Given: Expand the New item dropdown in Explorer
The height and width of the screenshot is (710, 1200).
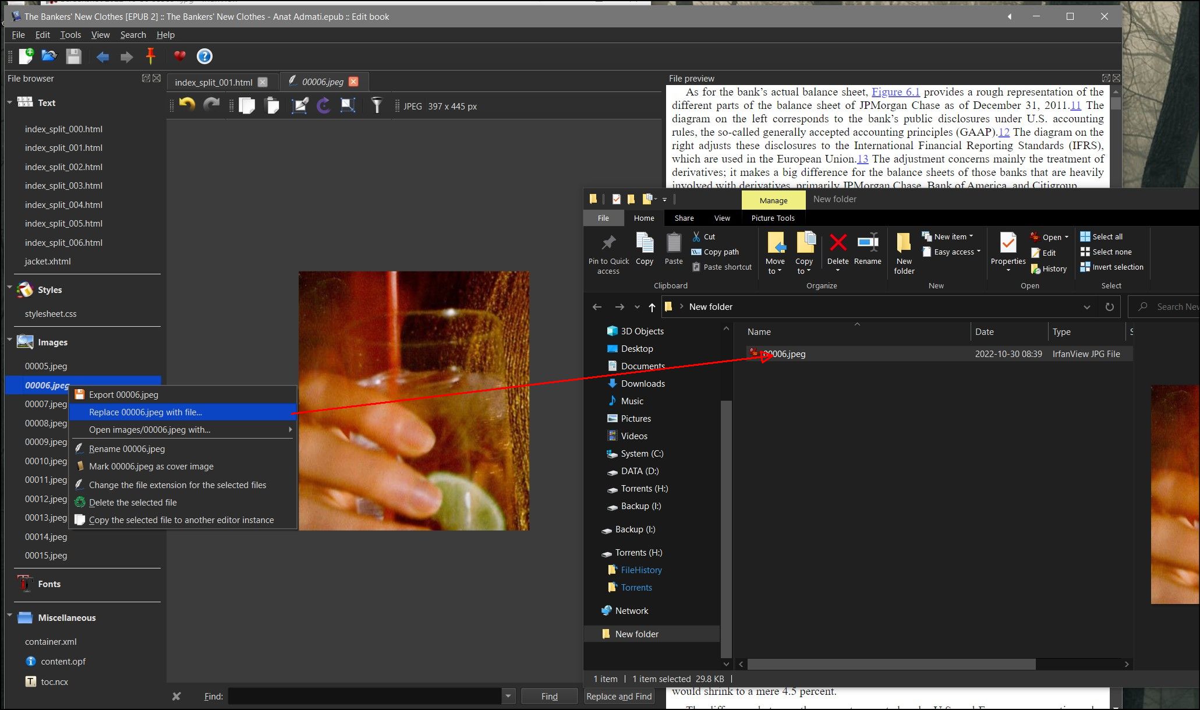Looking at the screenshot, I should 971,236.
